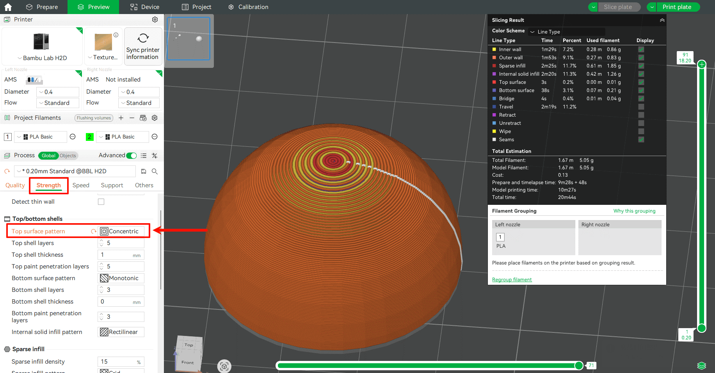Click the Home icon in top bar
This screenshot has height=373, width=715.
tap(8, 7)
